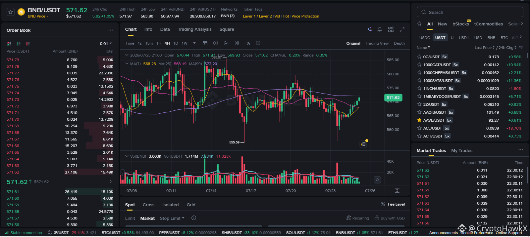Select the Trading View chart mode

pos(377,43)
